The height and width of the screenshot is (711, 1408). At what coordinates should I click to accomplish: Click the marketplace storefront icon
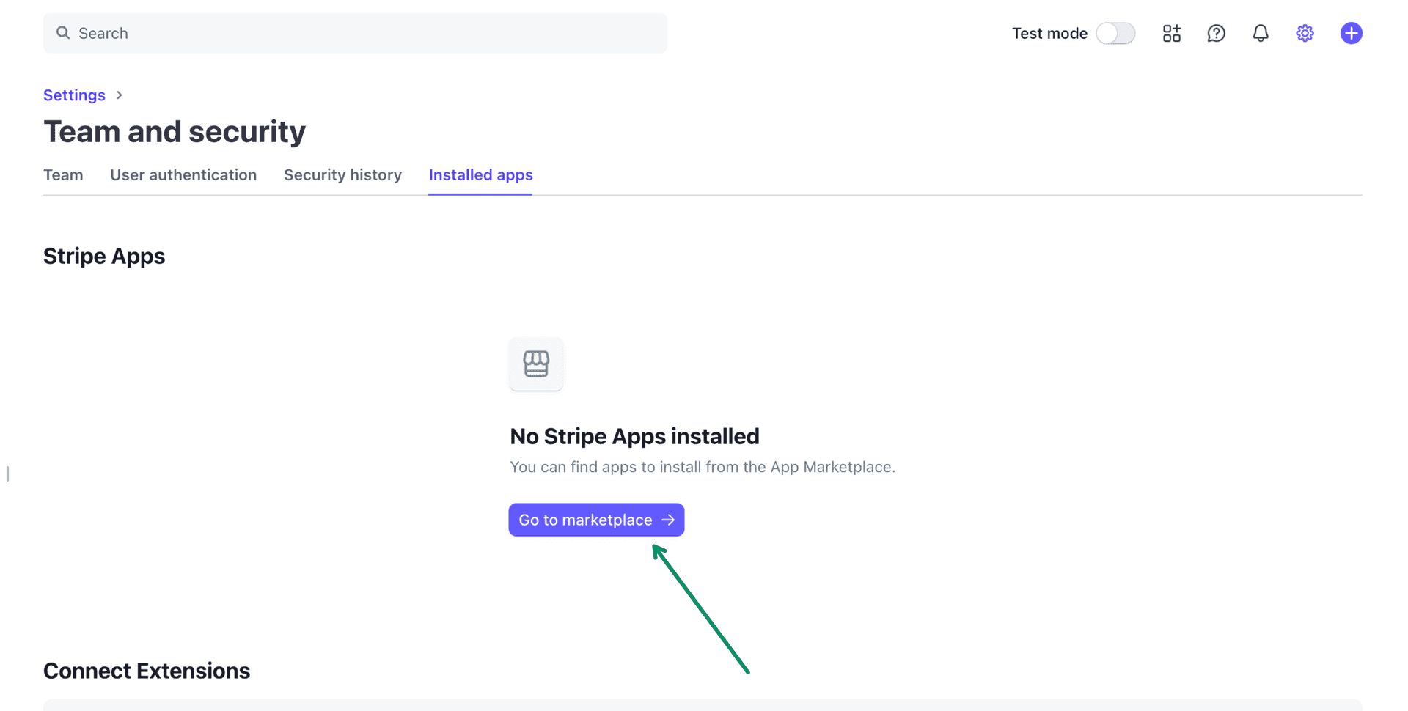coord(536,364)
